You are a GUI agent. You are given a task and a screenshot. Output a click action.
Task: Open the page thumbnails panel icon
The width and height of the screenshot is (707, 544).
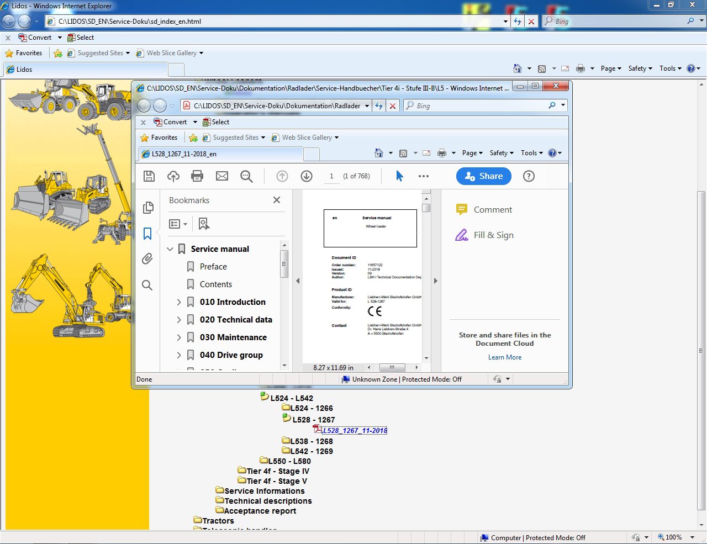click(x=147, y=208)
